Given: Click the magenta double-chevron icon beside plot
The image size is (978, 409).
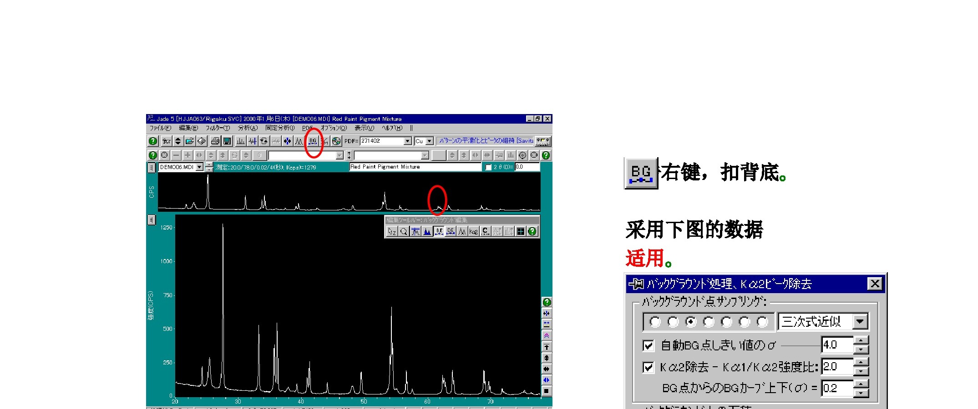Looking at the screenshot, I should point(547,335).
